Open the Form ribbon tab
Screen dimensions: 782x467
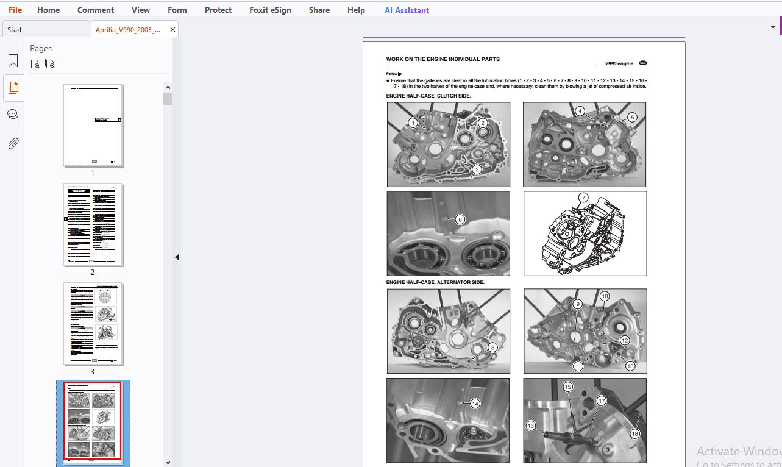point(177,10)
